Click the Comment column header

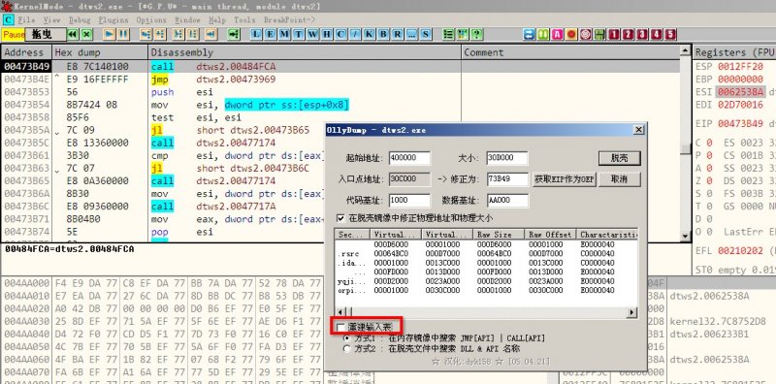pyautogui.click(x=570, y=52)
